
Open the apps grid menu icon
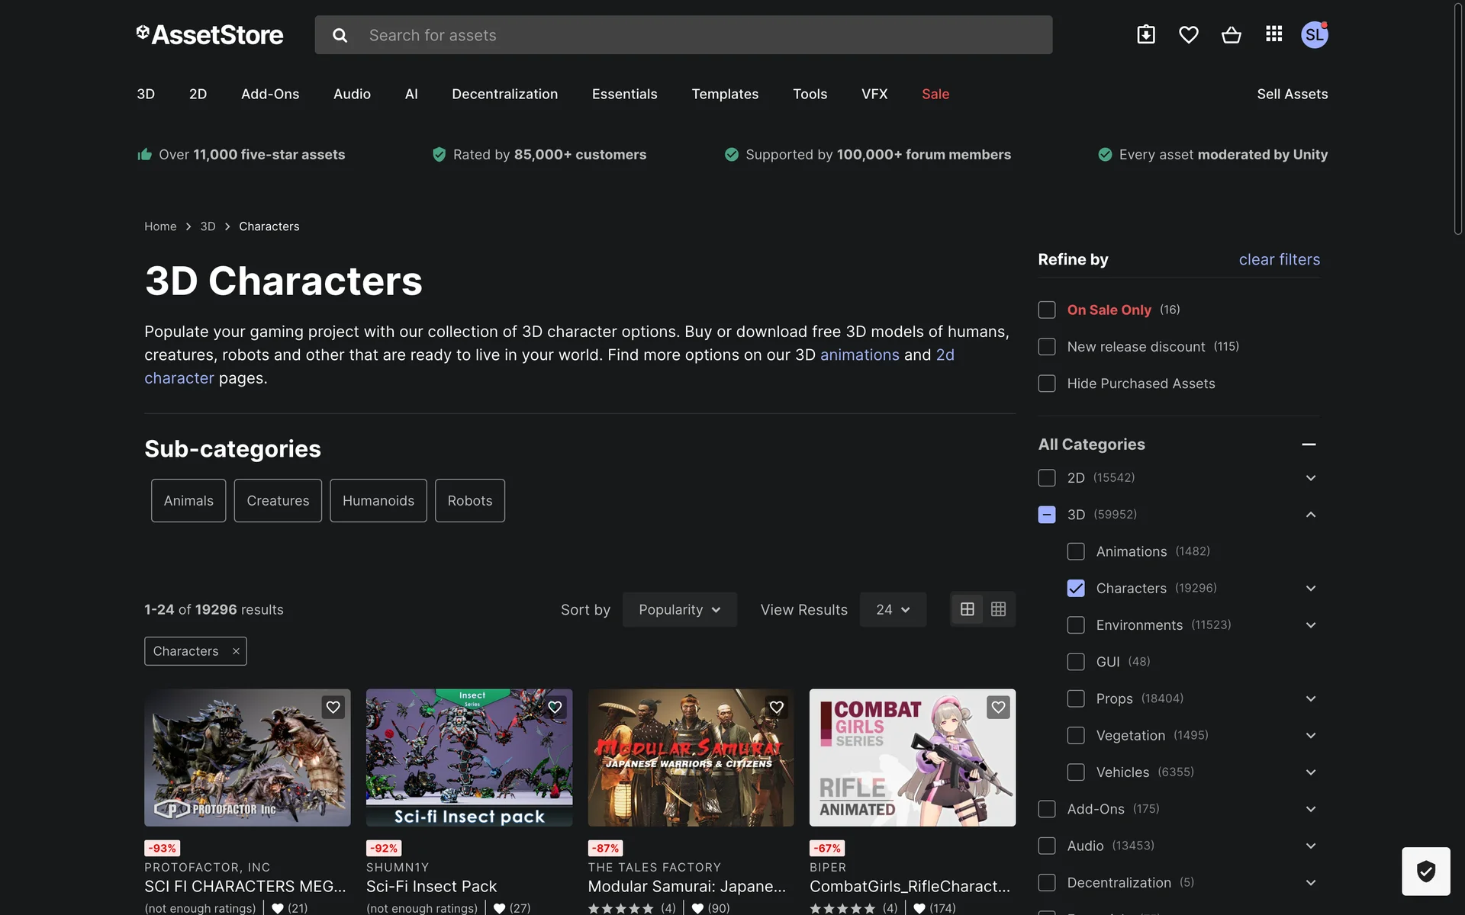click(1273, 34)
